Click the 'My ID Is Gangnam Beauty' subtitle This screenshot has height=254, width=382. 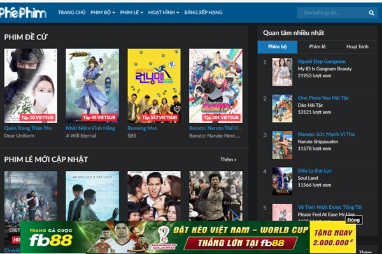325,69
